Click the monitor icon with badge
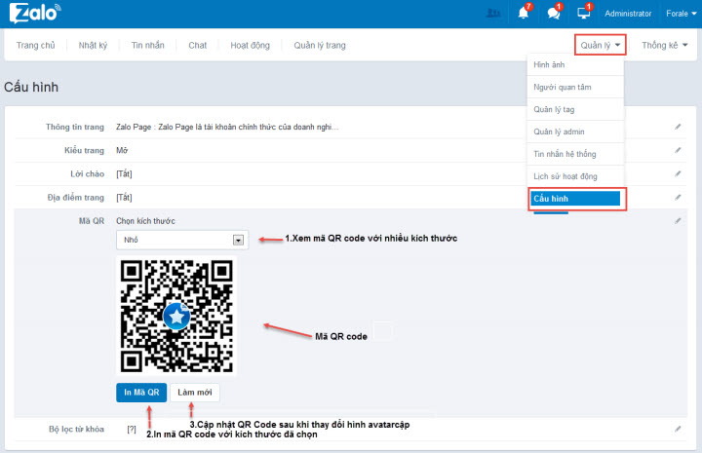Image resolution: width=702 pixels, height=453 pixels. coord(585,14)
